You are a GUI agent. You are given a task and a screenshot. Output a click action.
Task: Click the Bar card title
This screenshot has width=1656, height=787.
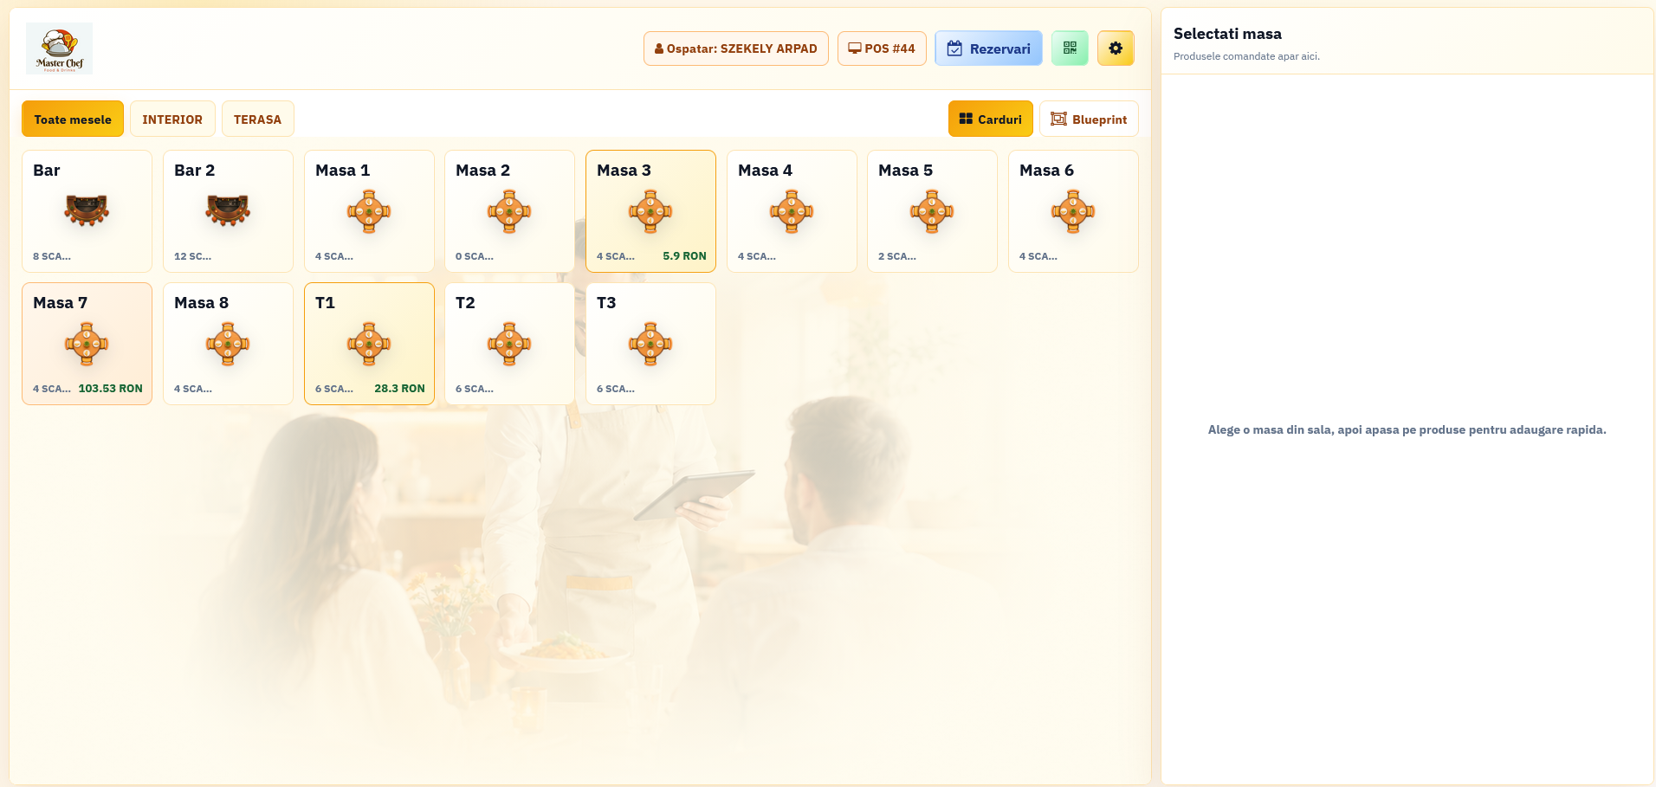[47, 171]
